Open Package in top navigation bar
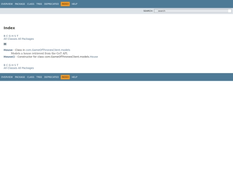 coord(20,4)
